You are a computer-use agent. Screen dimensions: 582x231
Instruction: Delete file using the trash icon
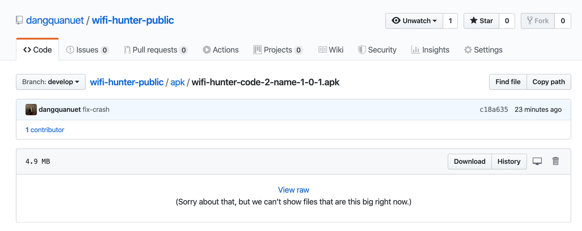pos(556,161)
